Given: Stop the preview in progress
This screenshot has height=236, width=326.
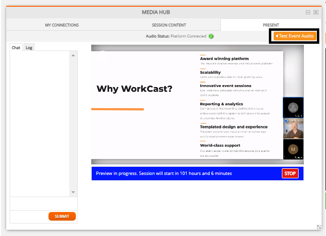Looking at the screenshot, I should 290,174.
